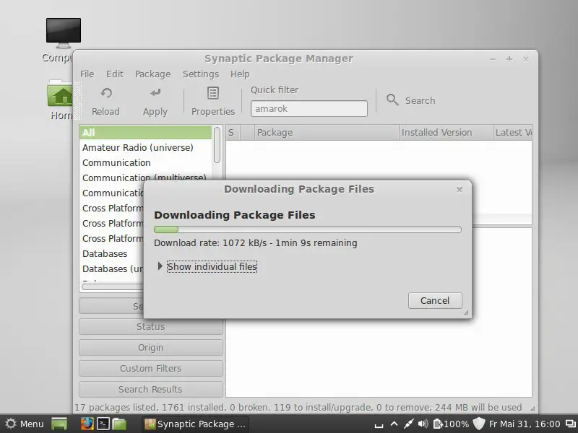Click the Reload toolbar icon
The width and height of the screenshot is (578, 433).
click(106, 93)
